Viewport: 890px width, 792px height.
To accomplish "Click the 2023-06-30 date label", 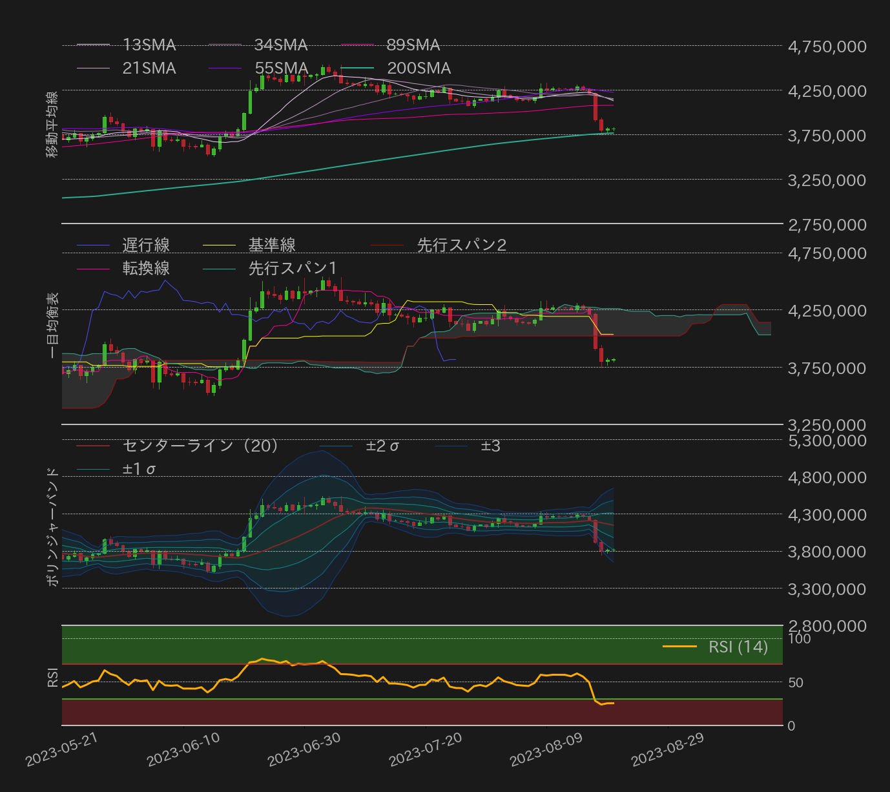I will tap(304, 749).
